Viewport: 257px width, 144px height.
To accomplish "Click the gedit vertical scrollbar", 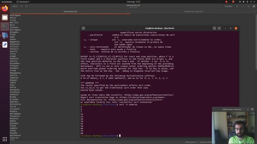I will (x=256, y=42).
